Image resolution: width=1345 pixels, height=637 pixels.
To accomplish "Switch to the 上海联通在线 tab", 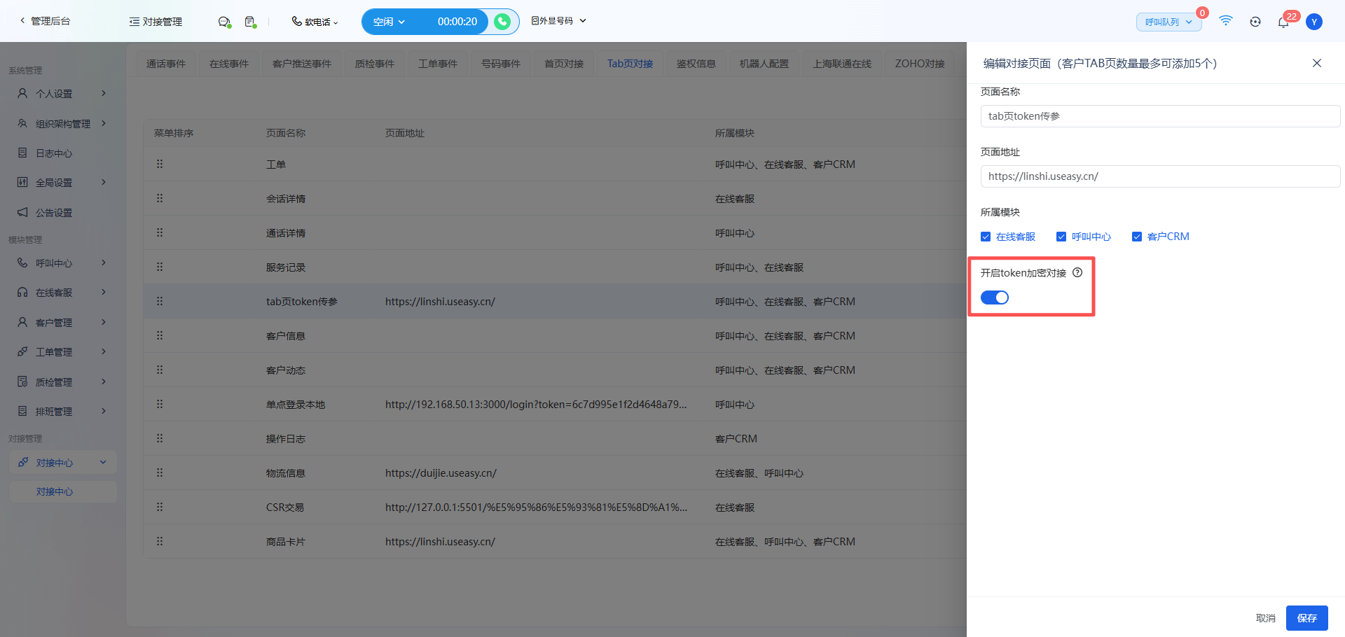I will pyautogui.click(x=842, y=64).
